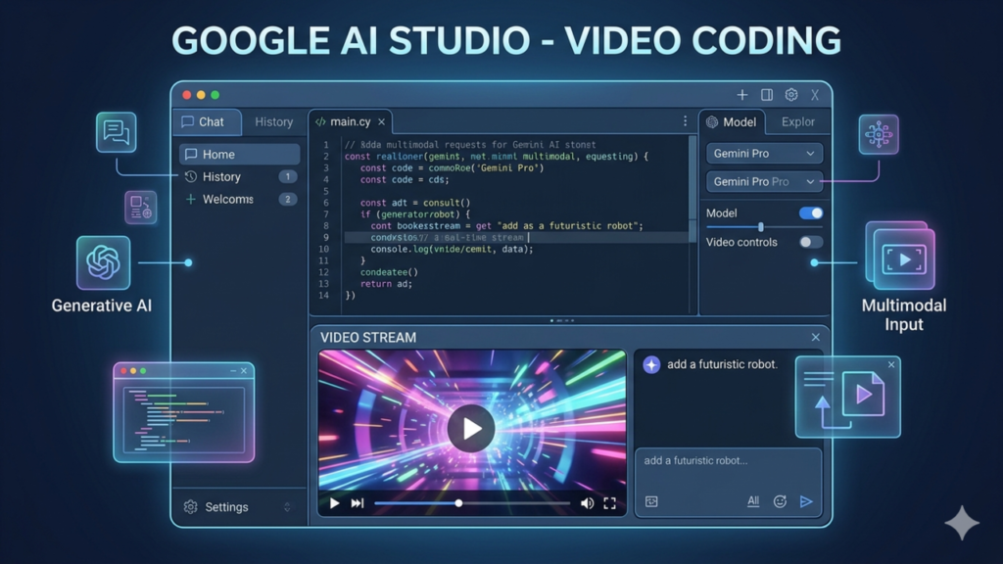The height and width of the screenshot is (564, 1003).
Task: Click the image attachment icon in chat
Action: pos(650,501)
